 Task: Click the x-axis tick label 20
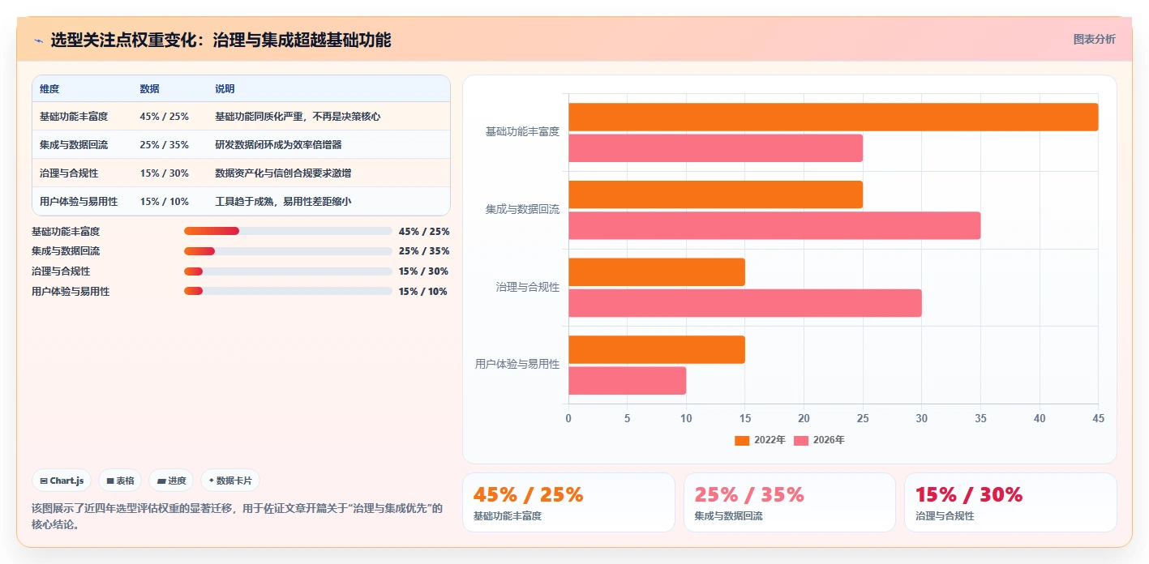pyautogui.click(x=804, y=418)
